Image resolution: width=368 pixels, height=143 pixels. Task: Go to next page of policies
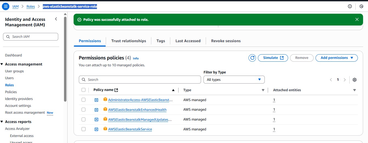coord(345,80)
